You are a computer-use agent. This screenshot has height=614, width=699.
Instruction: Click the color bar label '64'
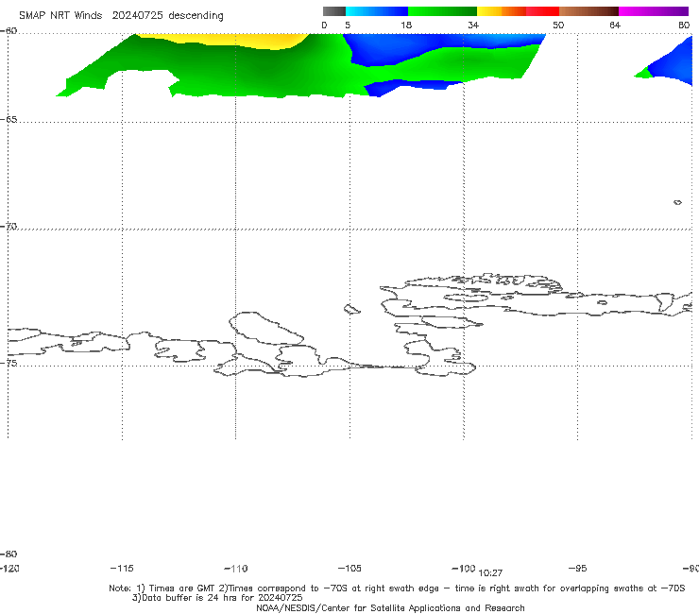tap(615, 25)
